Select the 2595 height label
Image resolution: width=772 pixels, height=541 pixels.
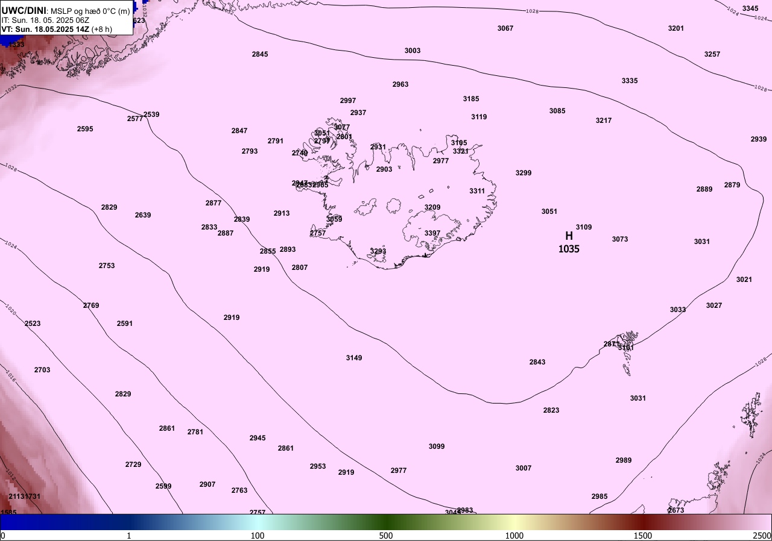coord(85,129)
